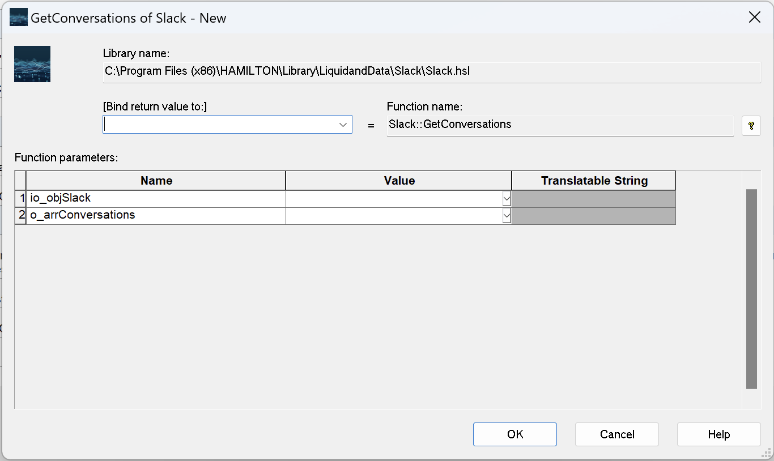Click the Slack library image thumbnail

point(32,64)
